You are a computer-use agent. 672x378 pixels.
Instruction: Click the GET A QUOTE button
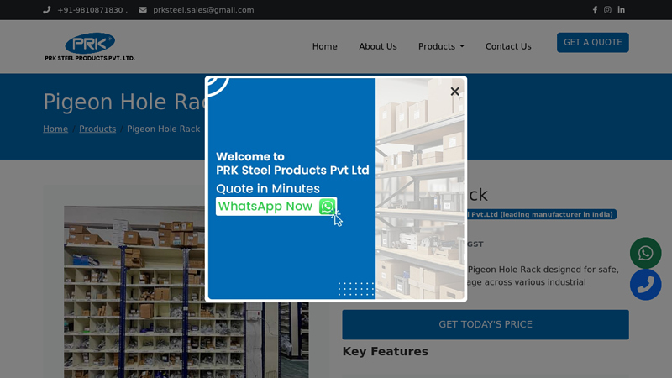click(x=593, y=43)
